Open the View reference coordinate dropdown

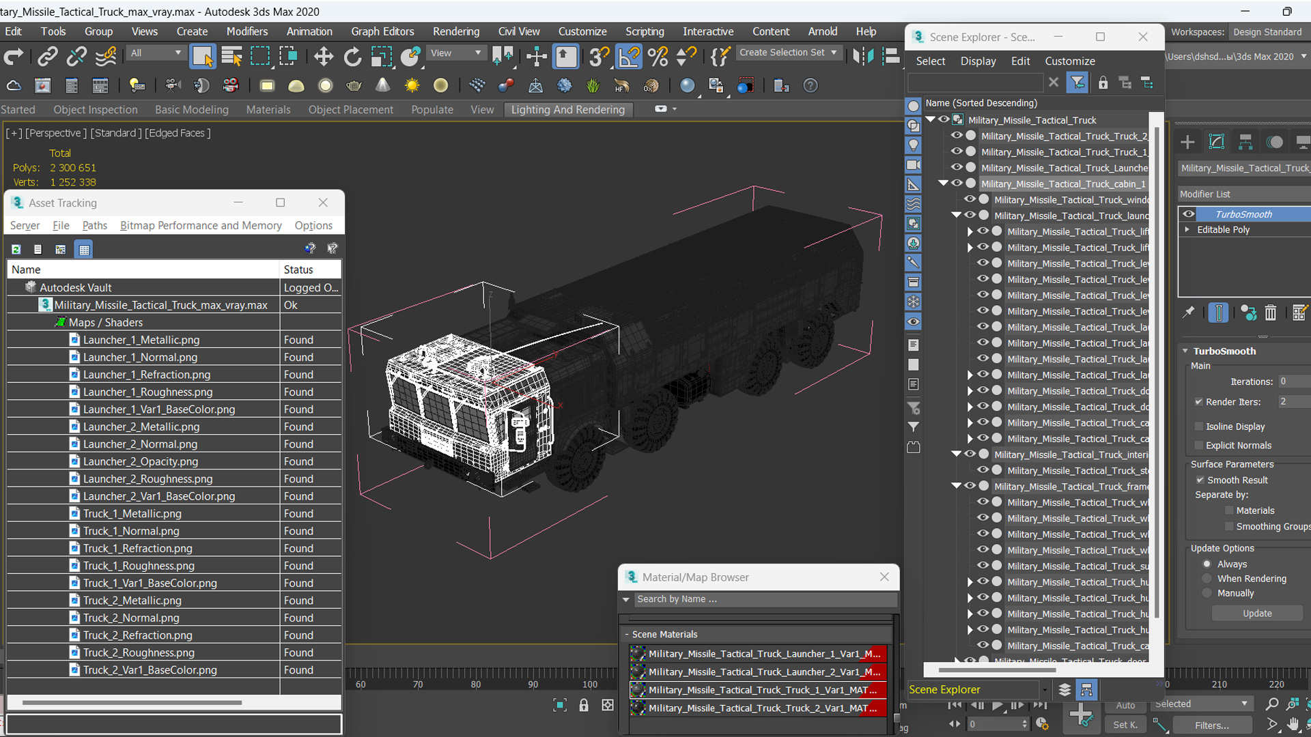pos(456,53)
